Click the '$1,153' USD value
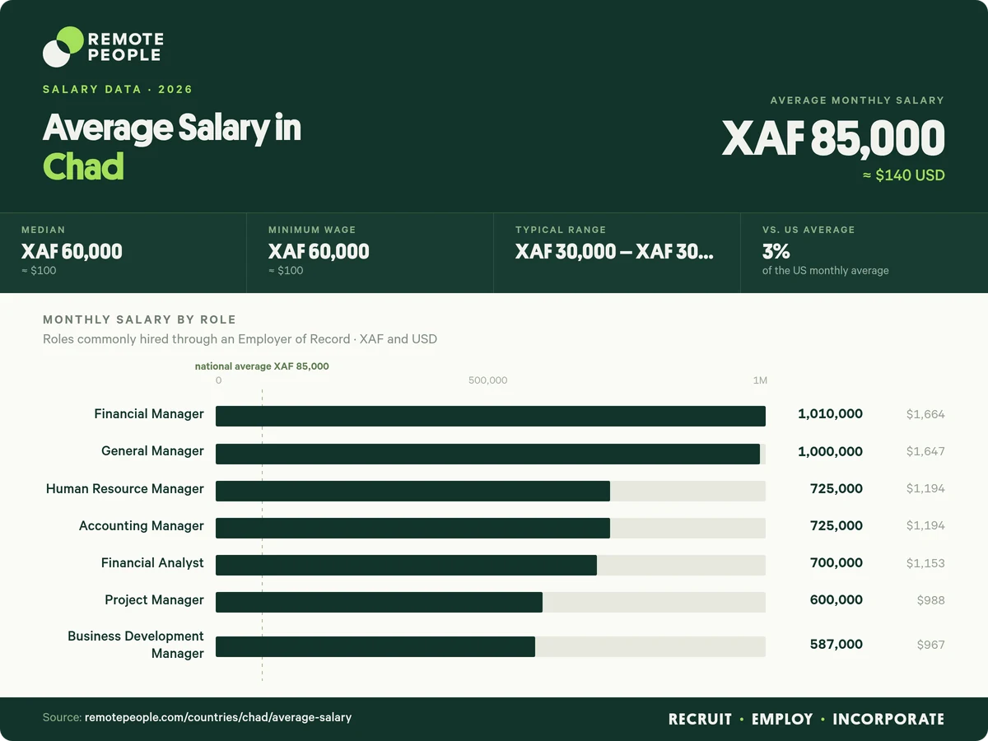Viewport: 988px width, 741px height. coord(925,563)
